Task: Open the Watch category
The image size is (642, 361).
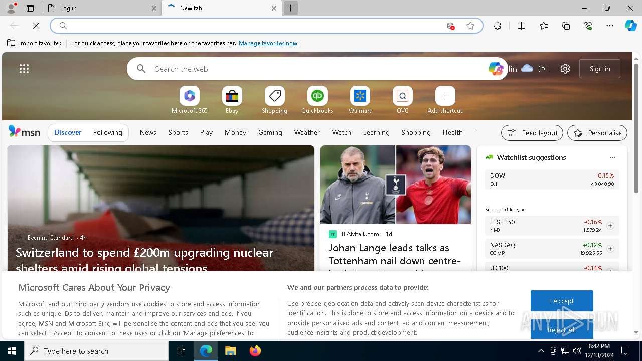Action: (342, 132)
